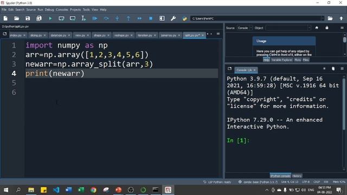The width and height of the screenshot is (347, 195).
Task: Open editor file browse tabs icon
Action: pyautogui.click(x=5, y=34)
